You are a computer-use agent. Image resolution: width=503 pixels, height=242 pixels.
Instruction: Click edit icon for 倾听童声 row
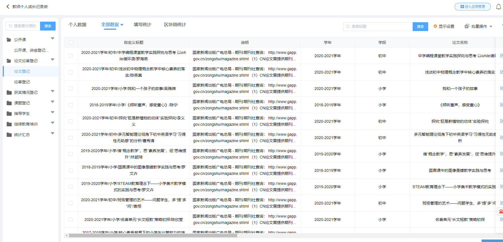click(x=501, y=105)
